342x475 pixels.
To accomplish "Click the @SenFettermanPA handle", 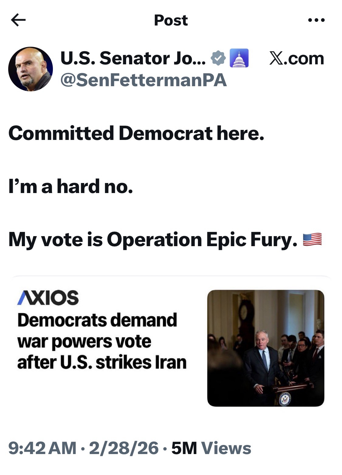I will click(143, 80).
